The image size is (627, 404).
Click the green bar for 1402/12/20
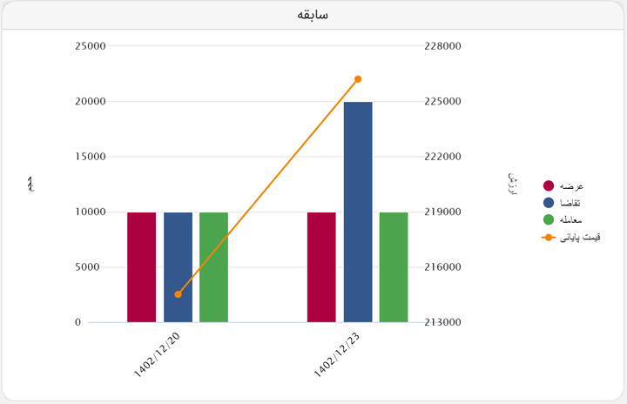click(213, 267)
